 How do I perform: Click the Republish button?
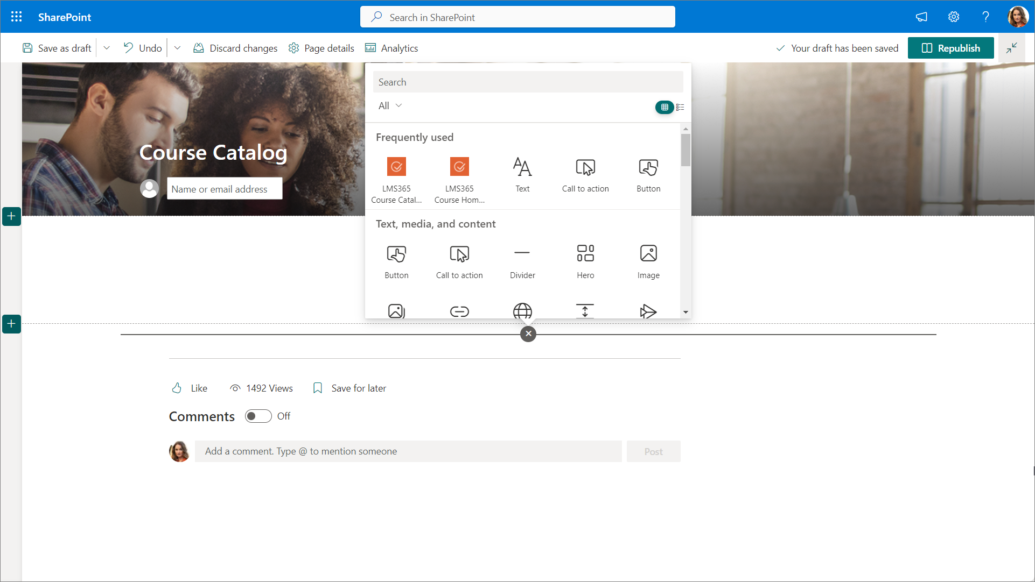(x=950, y=48)
